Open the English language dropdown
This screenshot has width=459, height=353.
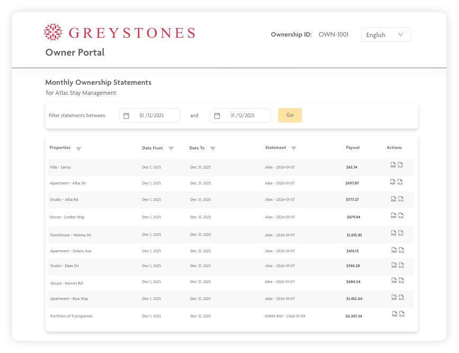click(x=386, y=35)
